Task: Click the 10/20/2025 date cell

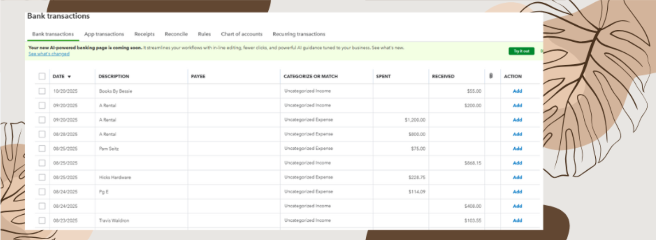Action: (65, 91)
